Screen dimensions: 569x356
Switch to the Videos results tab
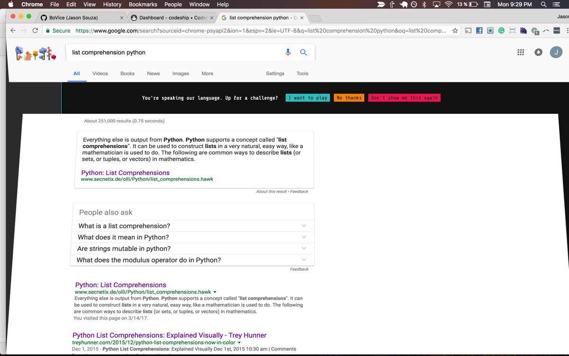(x=100, y=74)
